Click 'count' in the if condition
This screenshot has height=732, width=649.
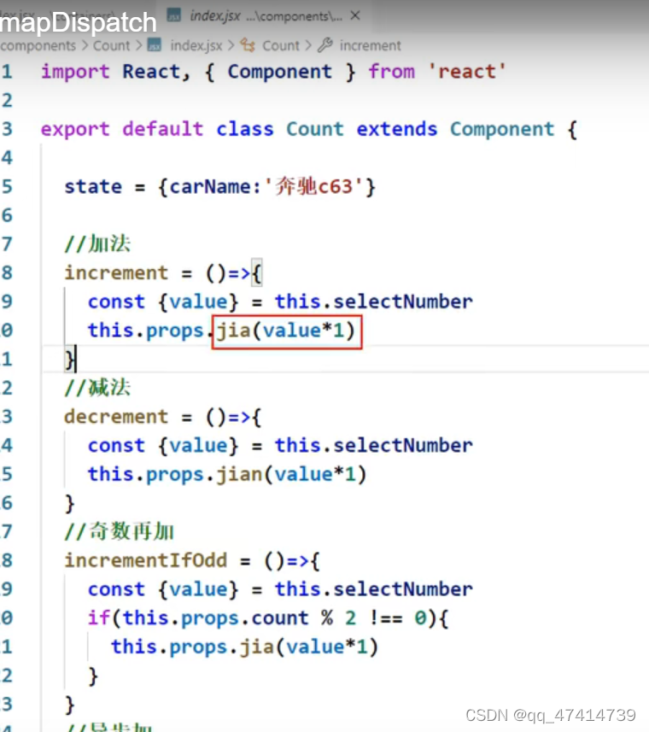point(280,618)
